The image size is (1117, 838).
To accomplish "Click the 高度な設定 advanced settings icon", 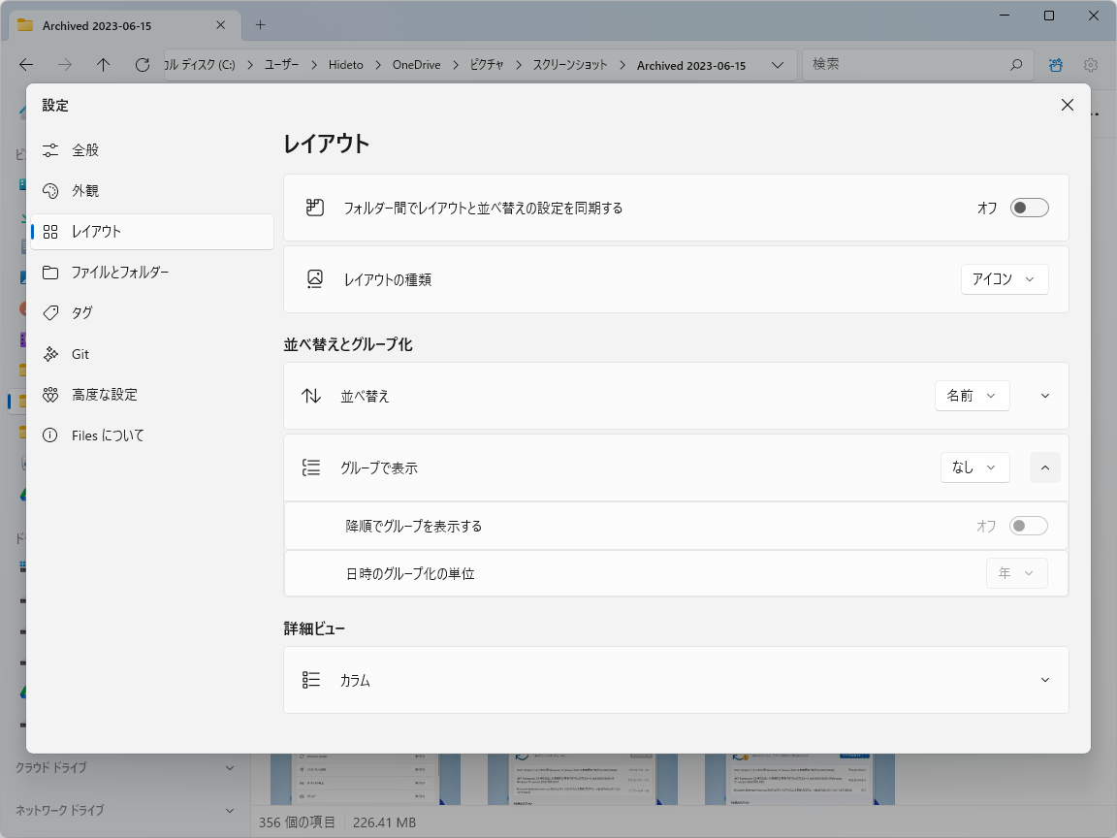I will pos(52,394).
